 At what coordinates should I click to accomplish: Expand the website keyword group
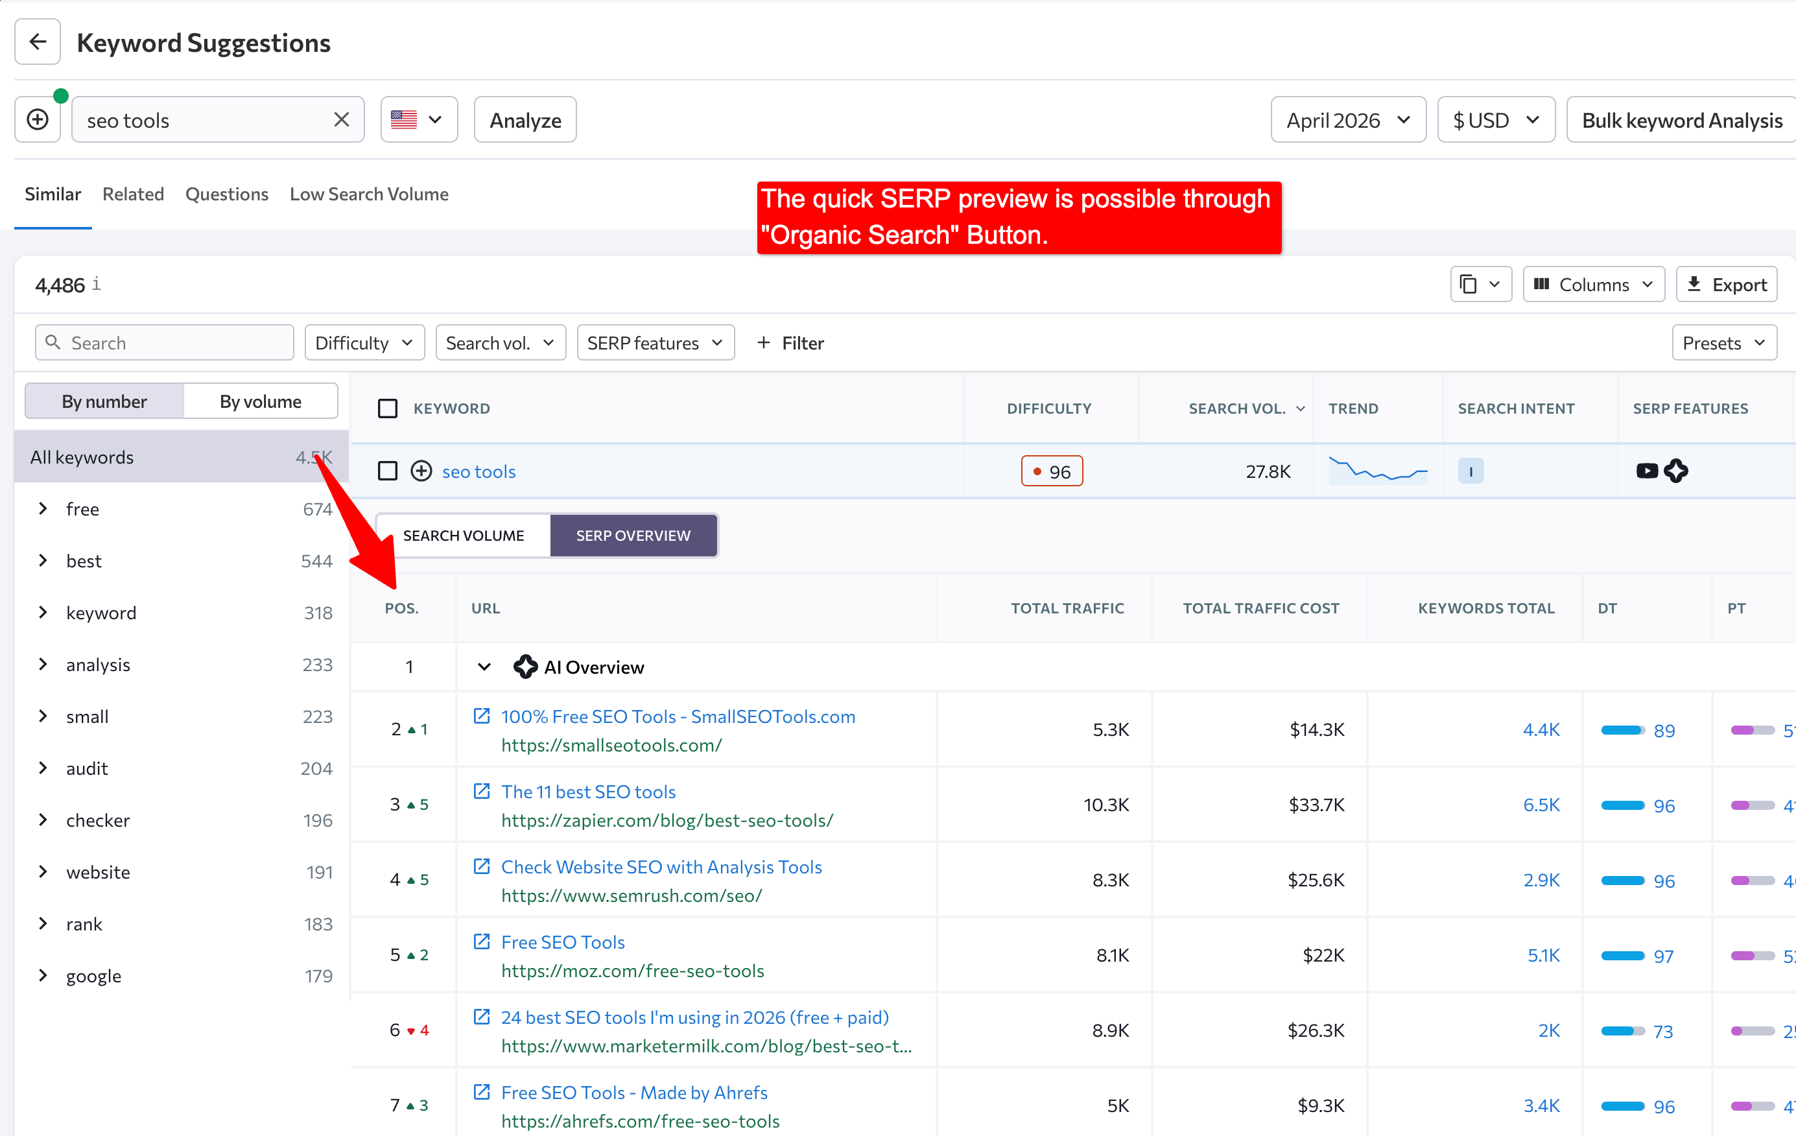(43, 871)
